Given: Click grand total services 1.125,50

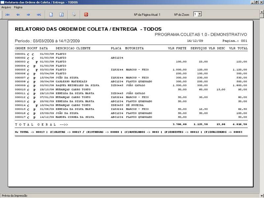Looking at the screenshot, I should [x=201, y=124].
